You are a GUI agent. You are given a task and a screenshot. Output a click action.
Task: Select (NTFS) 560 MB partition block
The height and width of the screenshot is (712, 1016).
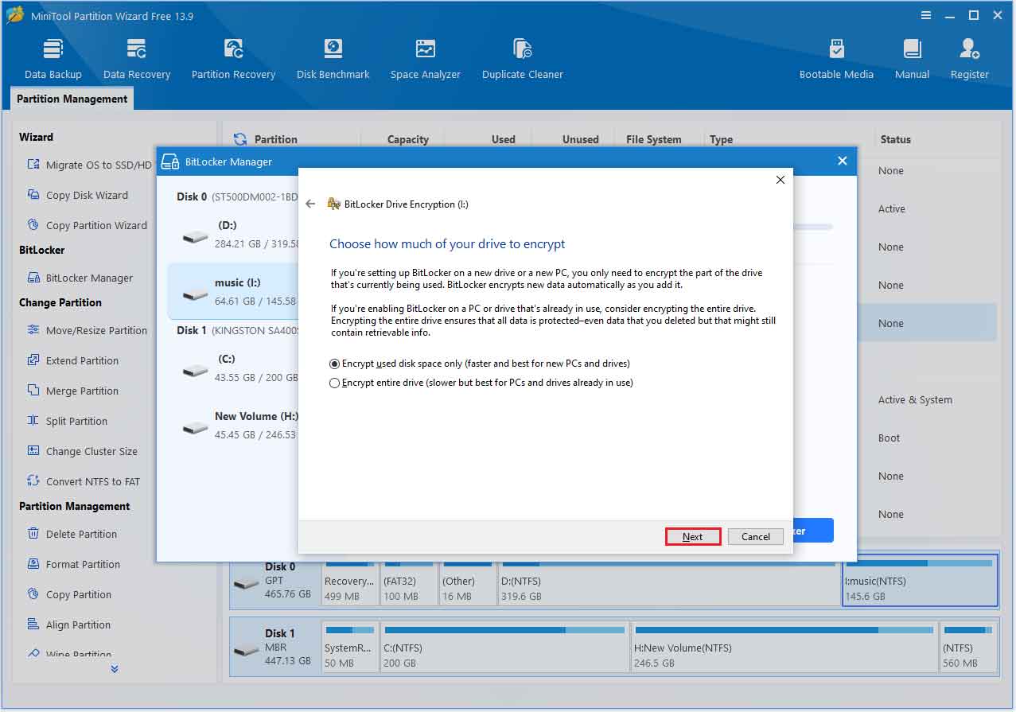point(968,648)
